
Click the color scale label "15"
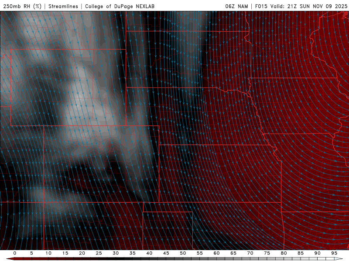pyautogui.click(x=65, y=253)
